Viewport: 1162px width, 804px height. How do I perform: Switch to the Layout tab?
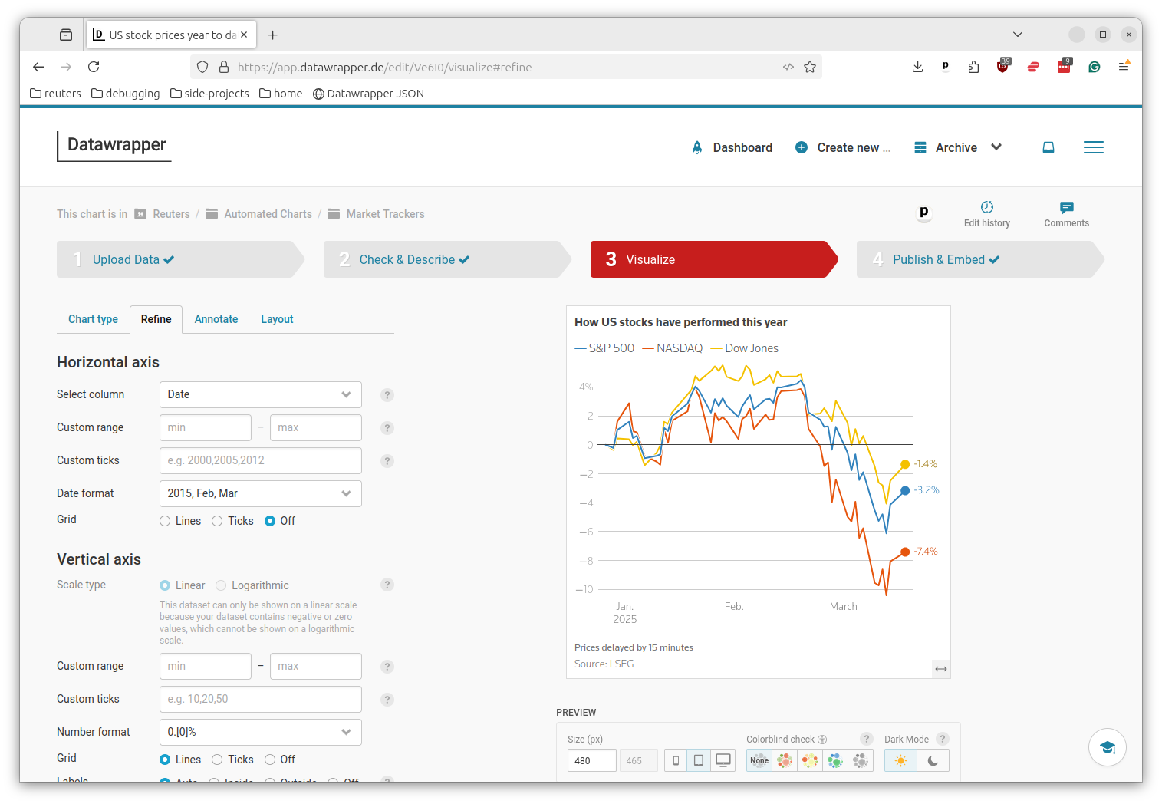point(277,319)
